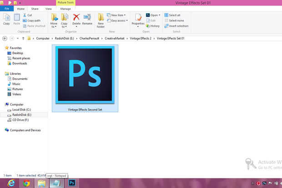Click CreativeMarket in the breadcrumb path
This screenshot has width=282, height=188.
point(115,38)
